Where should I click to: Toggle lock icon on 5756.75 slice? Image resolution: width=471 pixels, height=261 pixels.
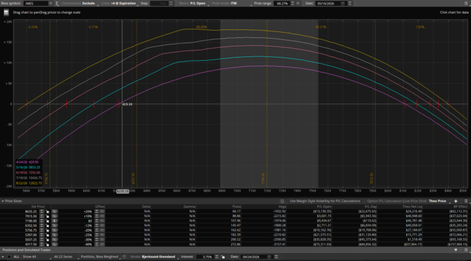48,230
